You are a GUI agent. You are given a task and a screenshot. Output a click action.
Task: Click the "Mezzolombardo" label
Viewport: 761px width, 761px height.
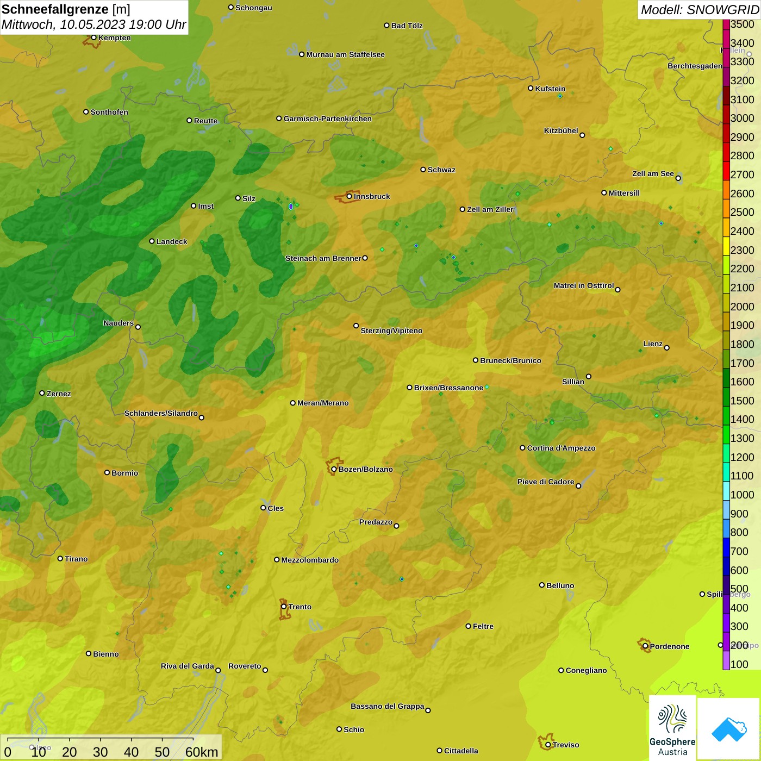coord(310,560)
